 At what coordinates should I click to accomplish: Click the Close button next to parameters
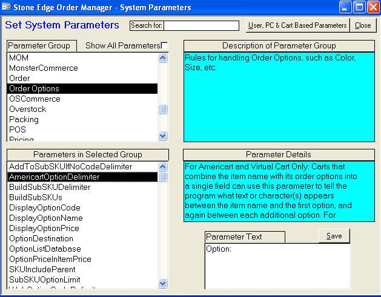(x=363, y=25)
